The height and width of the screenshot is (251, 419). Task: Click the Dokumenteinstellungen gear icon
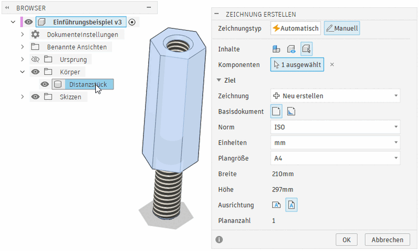(x=35, y=35)
